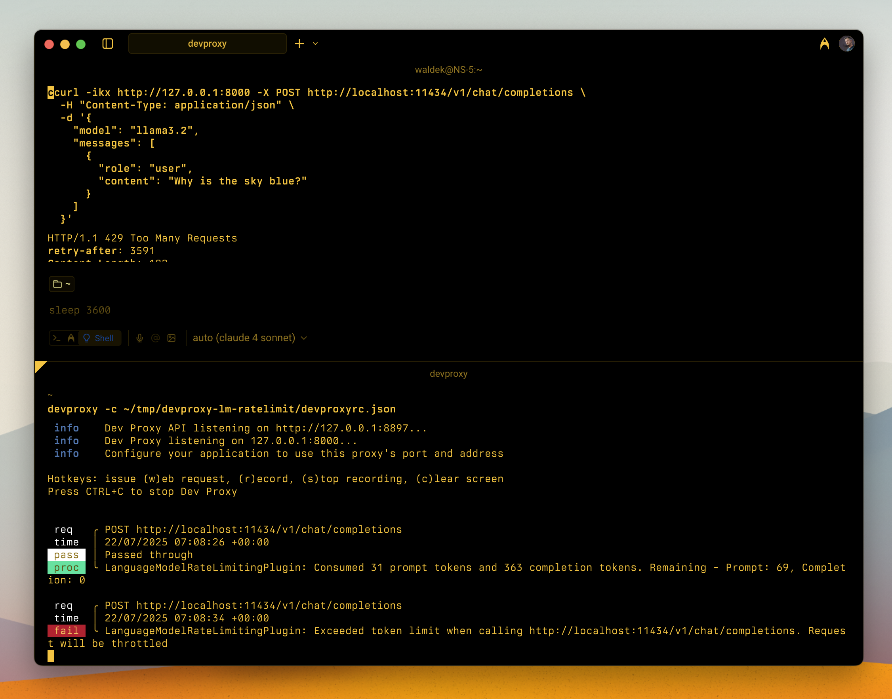Select the terminal prompt mode icon
892x699 pixels.
tap(57, 338)
